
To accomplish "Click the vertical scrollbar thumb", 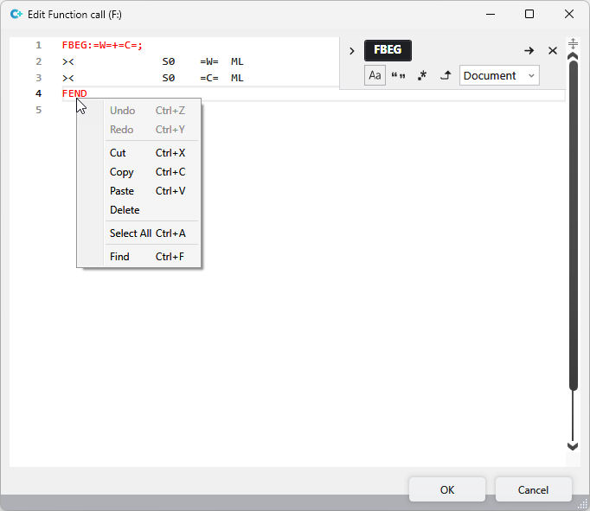I will [573, 225].
